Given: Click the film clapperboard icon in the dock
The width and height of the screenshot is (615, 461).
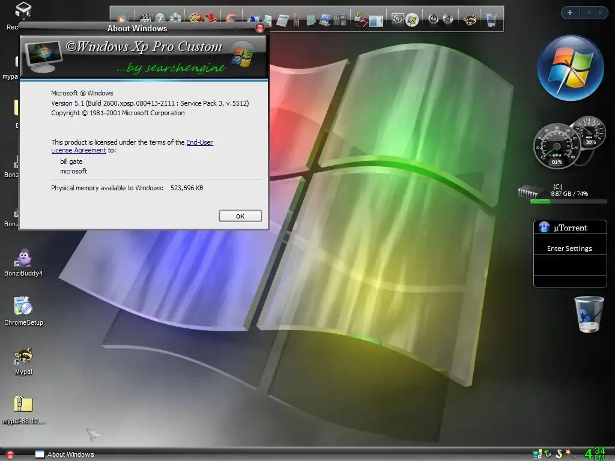Looking at the screenshot, I should click(145, 18).
